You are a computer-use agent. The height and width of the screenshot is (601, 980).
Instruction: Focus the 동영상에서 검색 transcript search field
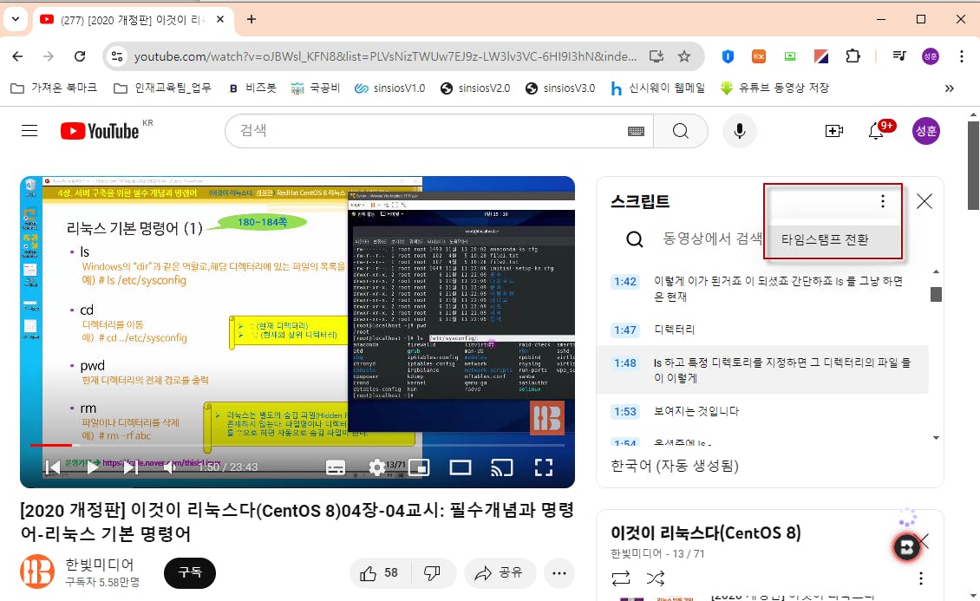point(713,238)
